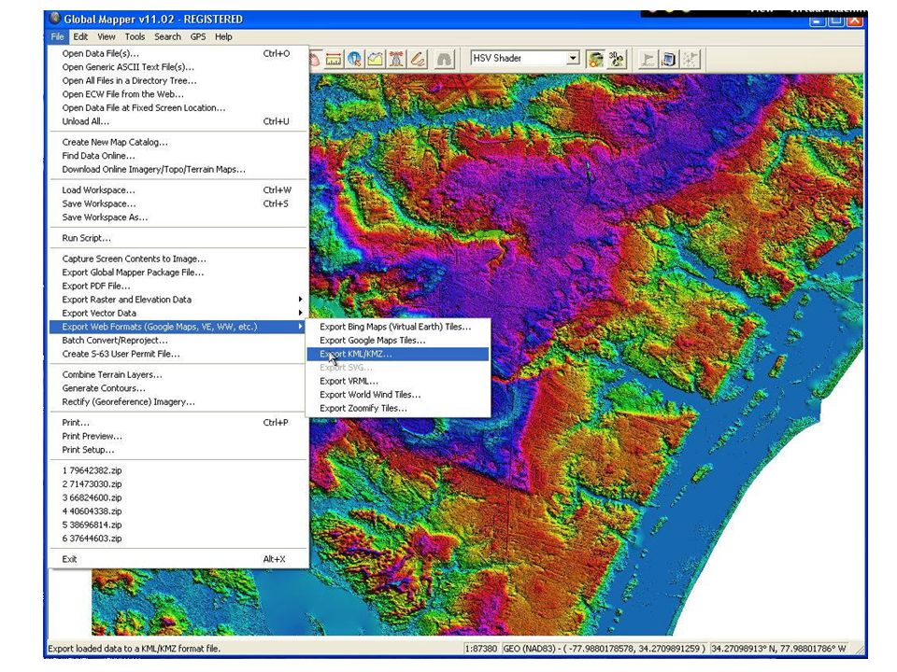897x672 pixels.
Task: Choose Find Data Online...
Action: click(x=178, y=156)
